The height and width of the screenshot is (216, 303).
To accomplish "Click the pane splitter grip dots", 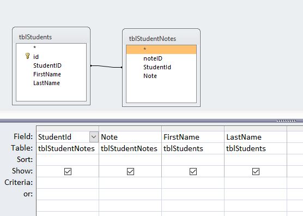I will 286,121.
